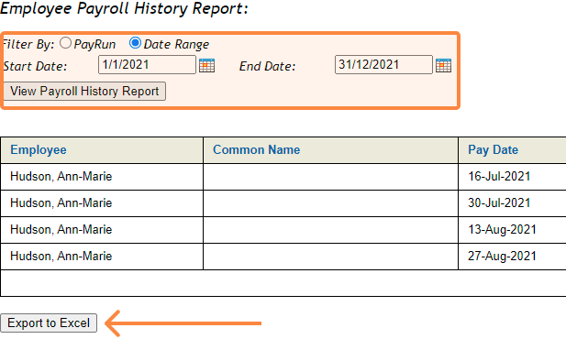This screenshot has height=350, width=566.
Task: Select the 13-Aug-2021 pay date cell
Action: click(502, 230)
